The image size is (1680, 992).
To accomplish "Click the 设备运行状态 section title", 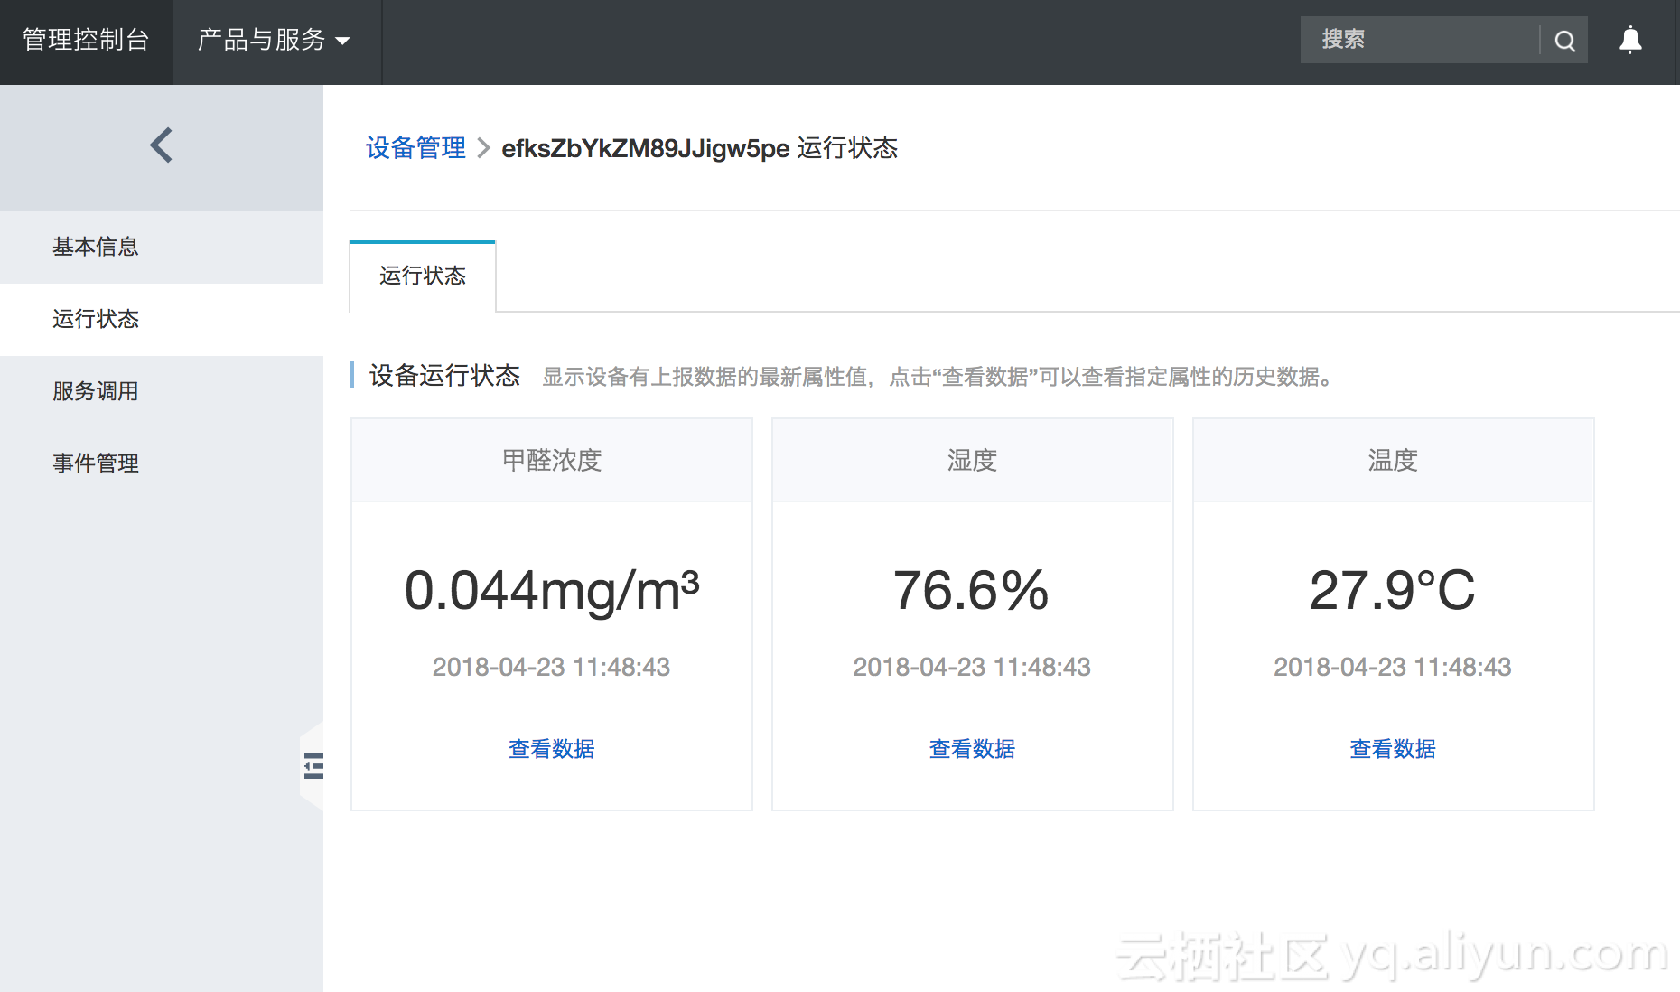I will click(x=444, y=376).
